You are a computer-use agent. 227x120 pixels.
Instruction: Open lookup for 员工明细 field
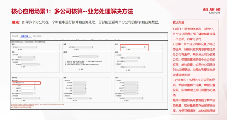click(39, 64)
